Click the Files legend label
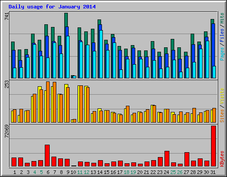The height and width of the screenshot is (177, 227). (222, 35)
